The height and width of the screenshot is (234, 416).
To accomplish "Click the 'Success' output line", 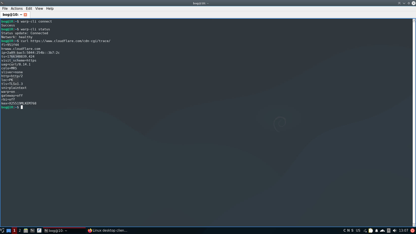I will 8,25.
